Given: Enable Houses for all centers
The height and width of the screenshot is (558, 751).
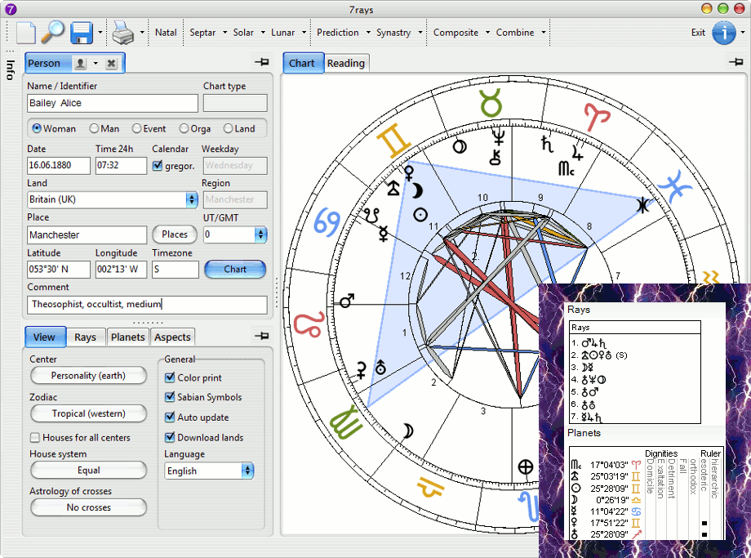Looking at the screenshot, I should 35,438.
